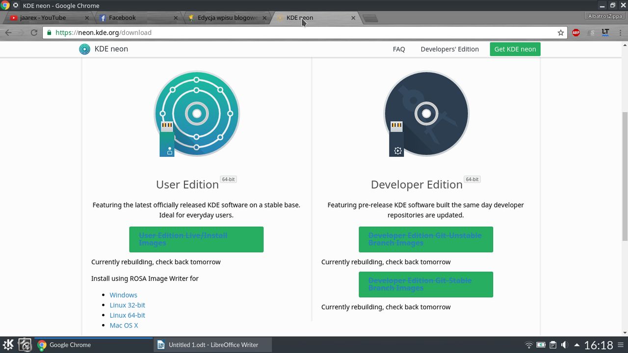Open the panel hamburger settings menu
Viewport: 628px width, 353px height.
[x=621, y=345]
